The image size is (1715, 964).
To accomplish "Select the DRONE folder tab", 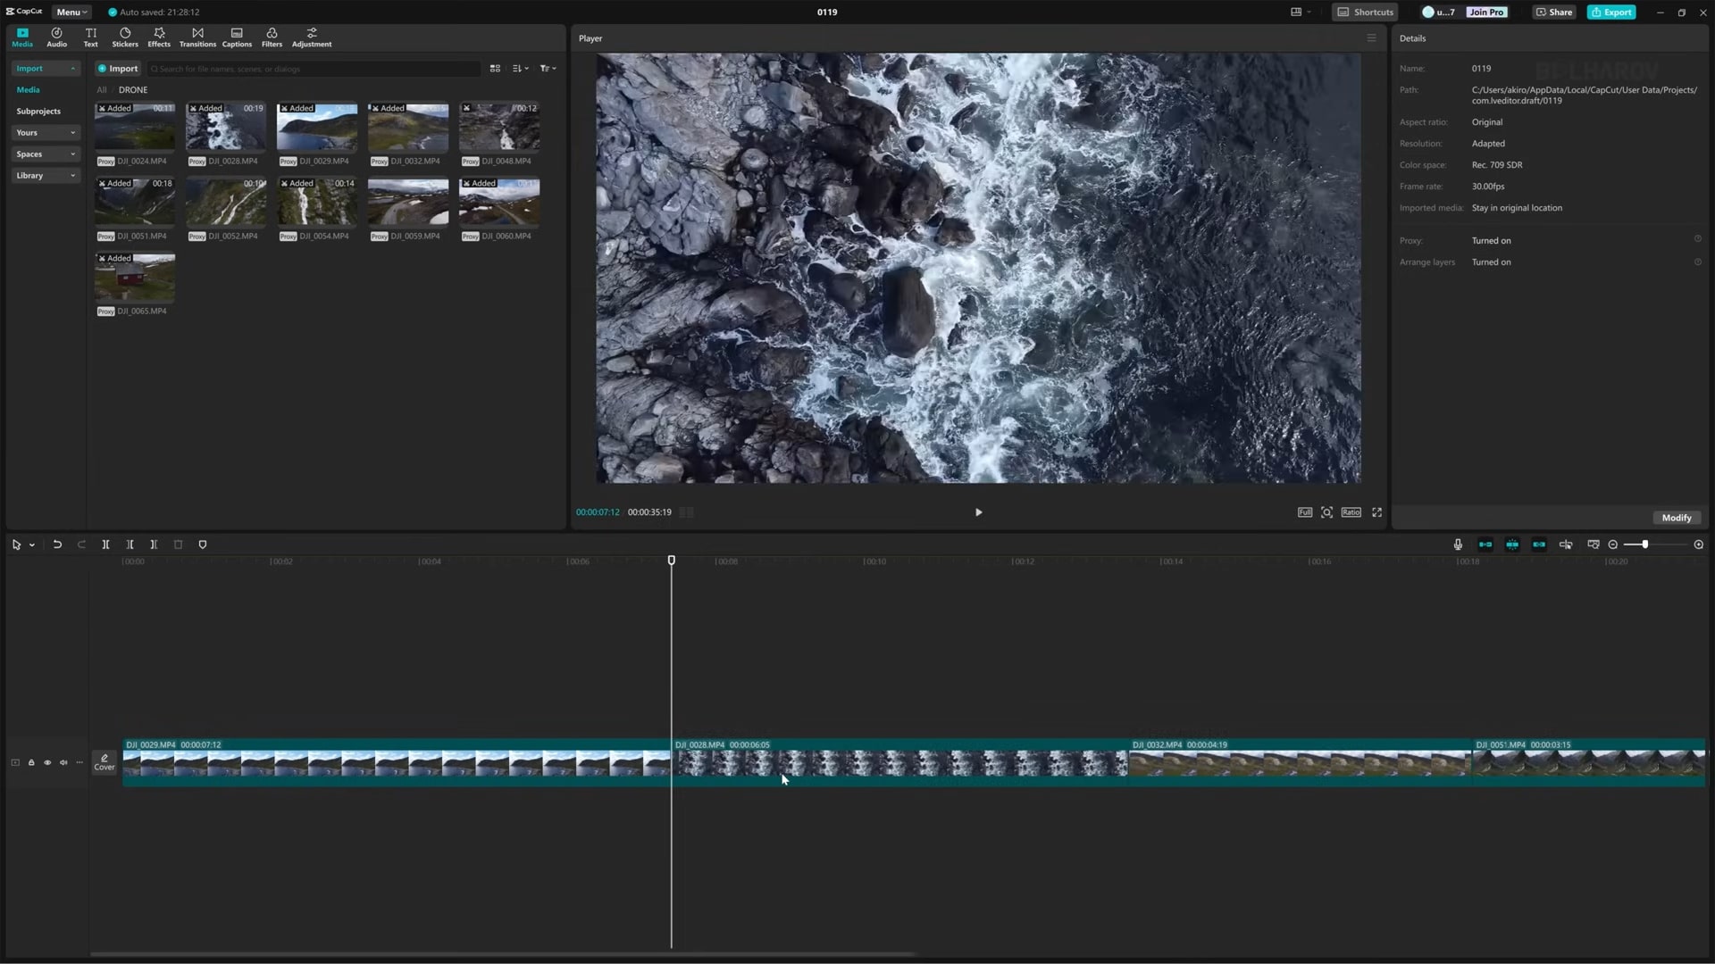I will pyautogui.click(x=133, y=89).
